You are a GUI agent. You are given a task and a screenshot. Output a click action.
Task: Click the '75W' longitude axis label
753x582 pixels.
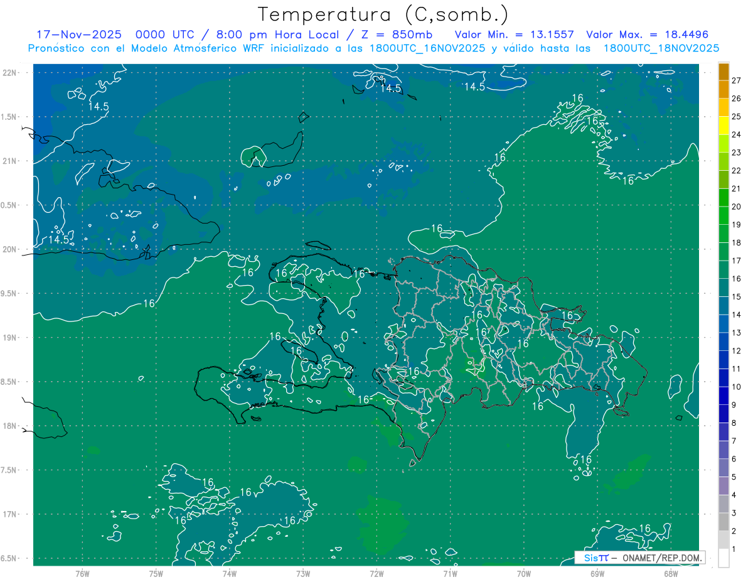(156, 574)
